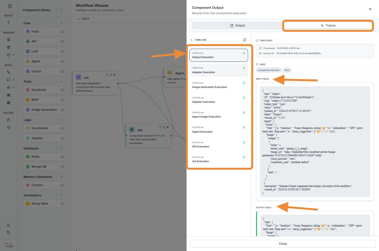Open the workflow icon under Build
This screenshot has height=251, width=379.
[x=9, y=72]
